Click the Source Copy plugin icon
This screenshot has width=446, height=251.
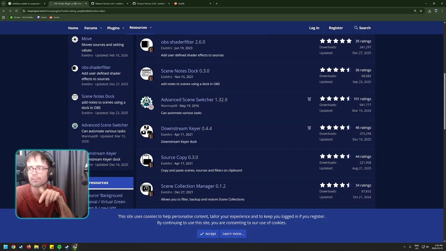point(146,160)
